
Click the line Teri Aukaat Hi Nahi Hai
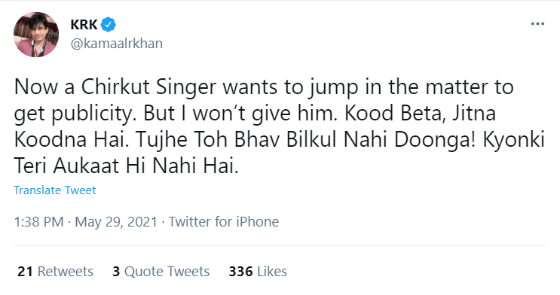(x=126, y=166)
